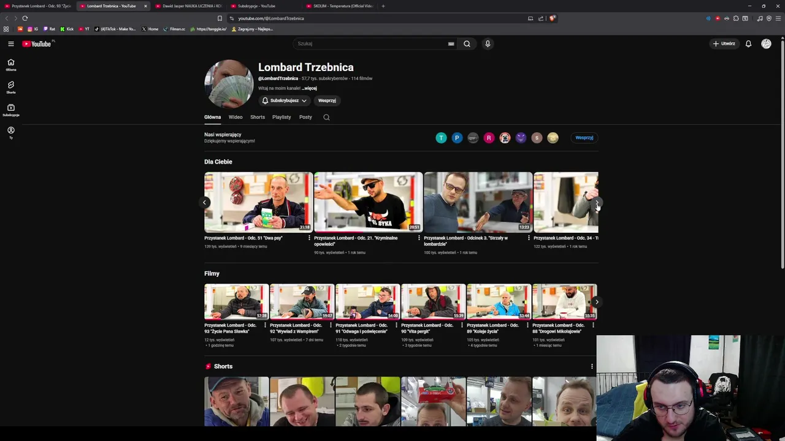Click the pink R supporter avatar

click(489, 138)
